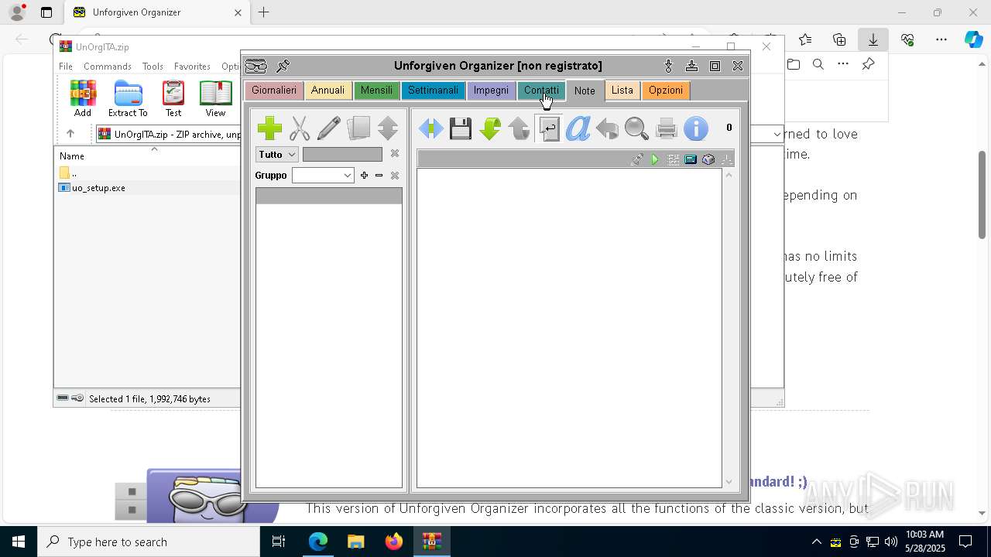Switch to the Mensili tab
This screenshot has height=557, width=991.
click(x=376, y=91)
